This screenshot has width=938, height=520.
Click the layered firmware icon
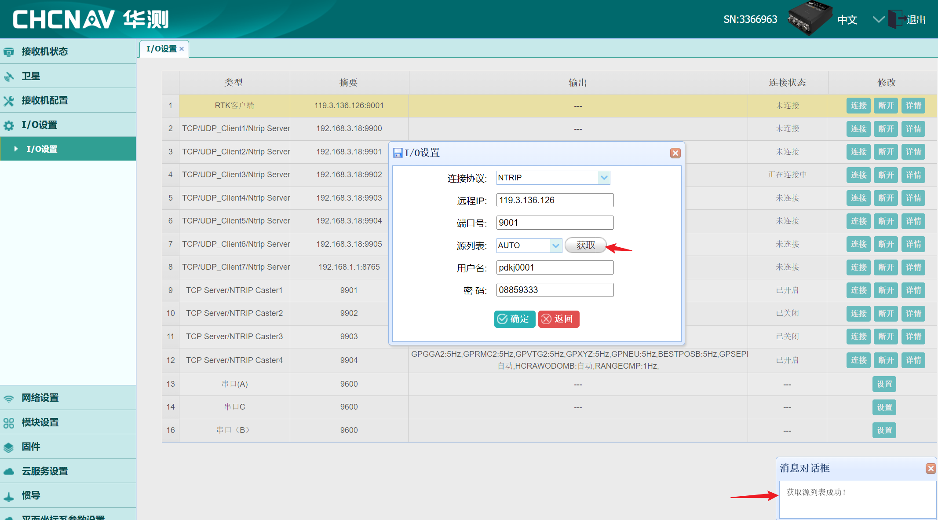click(x=9, y=447)
